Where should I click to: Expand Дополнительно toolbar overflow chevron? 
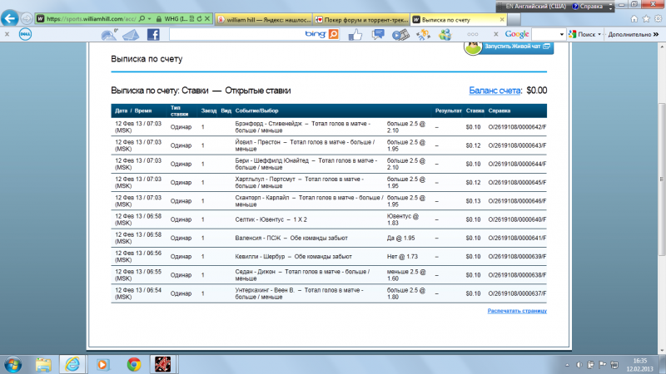[656, 34]
